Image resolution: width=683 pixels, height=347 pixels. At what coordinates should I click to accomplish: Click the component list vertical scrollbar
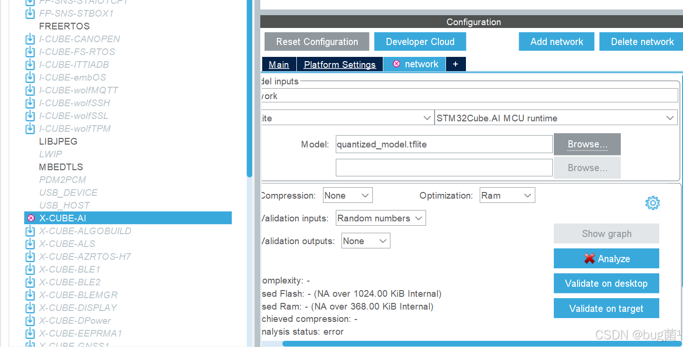249,88
